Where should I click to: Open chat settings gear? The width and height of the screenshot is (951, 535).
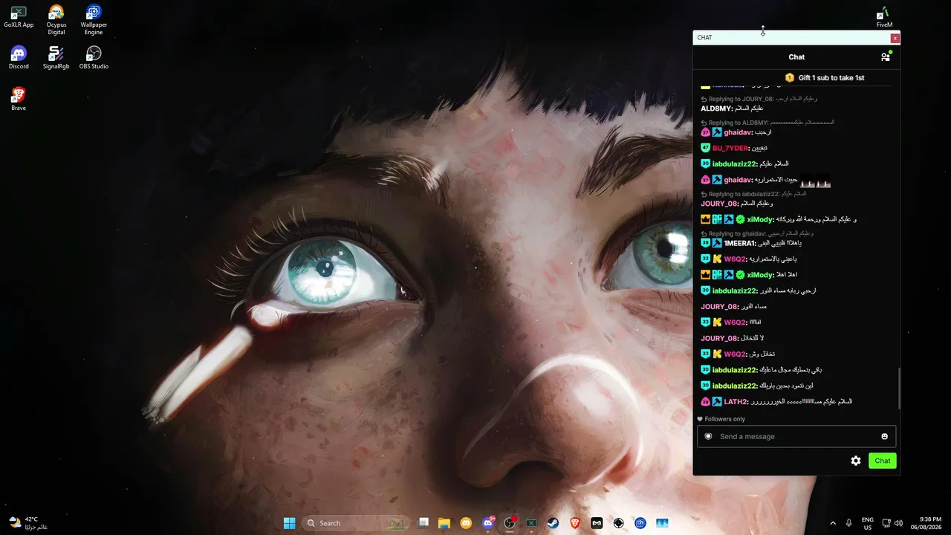(x=856, y=461)
